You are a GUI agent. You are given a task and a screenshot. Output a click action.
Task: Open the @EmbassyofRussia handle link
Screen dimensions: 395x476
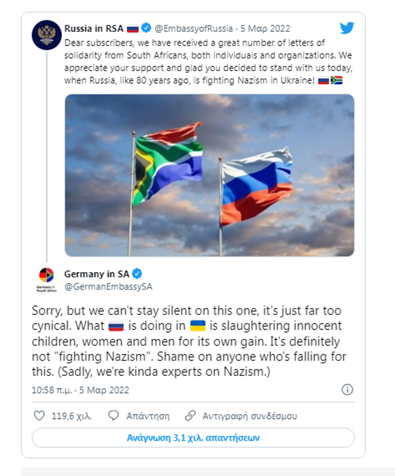pos(194,28)
